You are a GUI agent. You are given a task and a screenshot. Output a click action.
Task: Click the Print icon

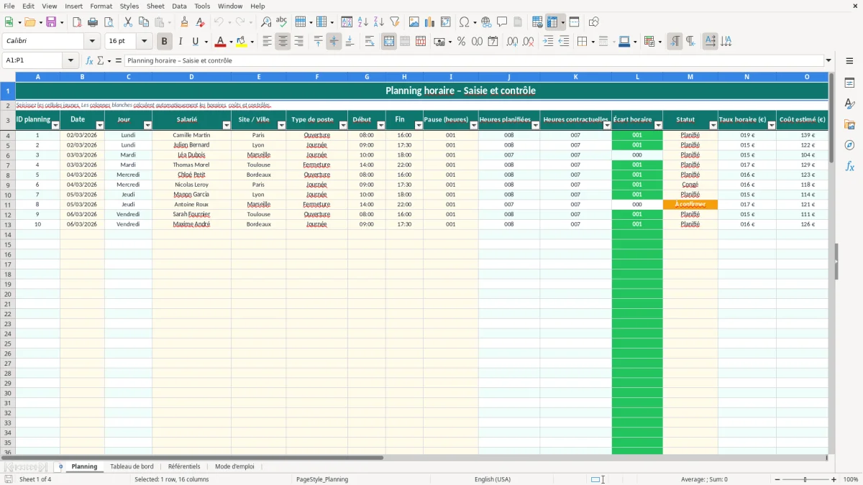click(x=93, y=22)
